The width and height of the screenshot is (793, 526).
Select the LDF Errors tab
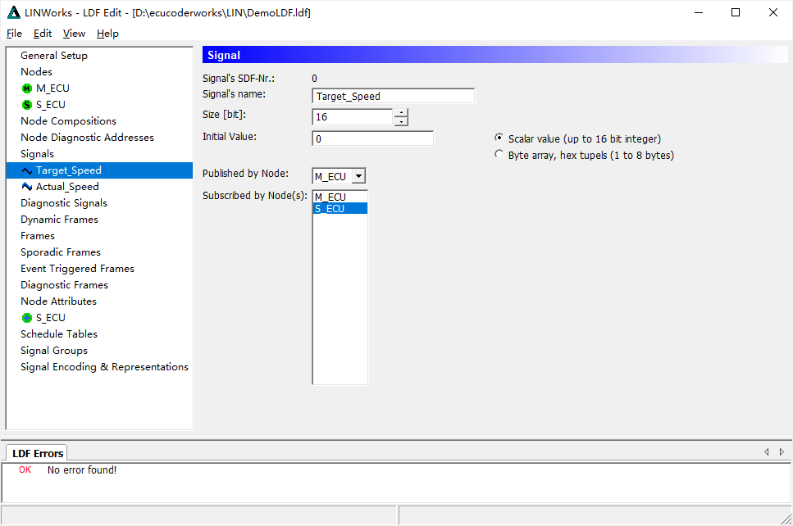coord(38,453)
